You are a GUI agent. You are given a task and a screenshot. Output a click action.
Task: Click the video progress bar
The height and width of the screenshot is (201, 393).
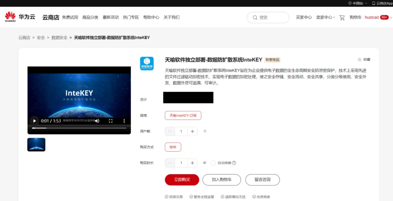click(79, 128)
